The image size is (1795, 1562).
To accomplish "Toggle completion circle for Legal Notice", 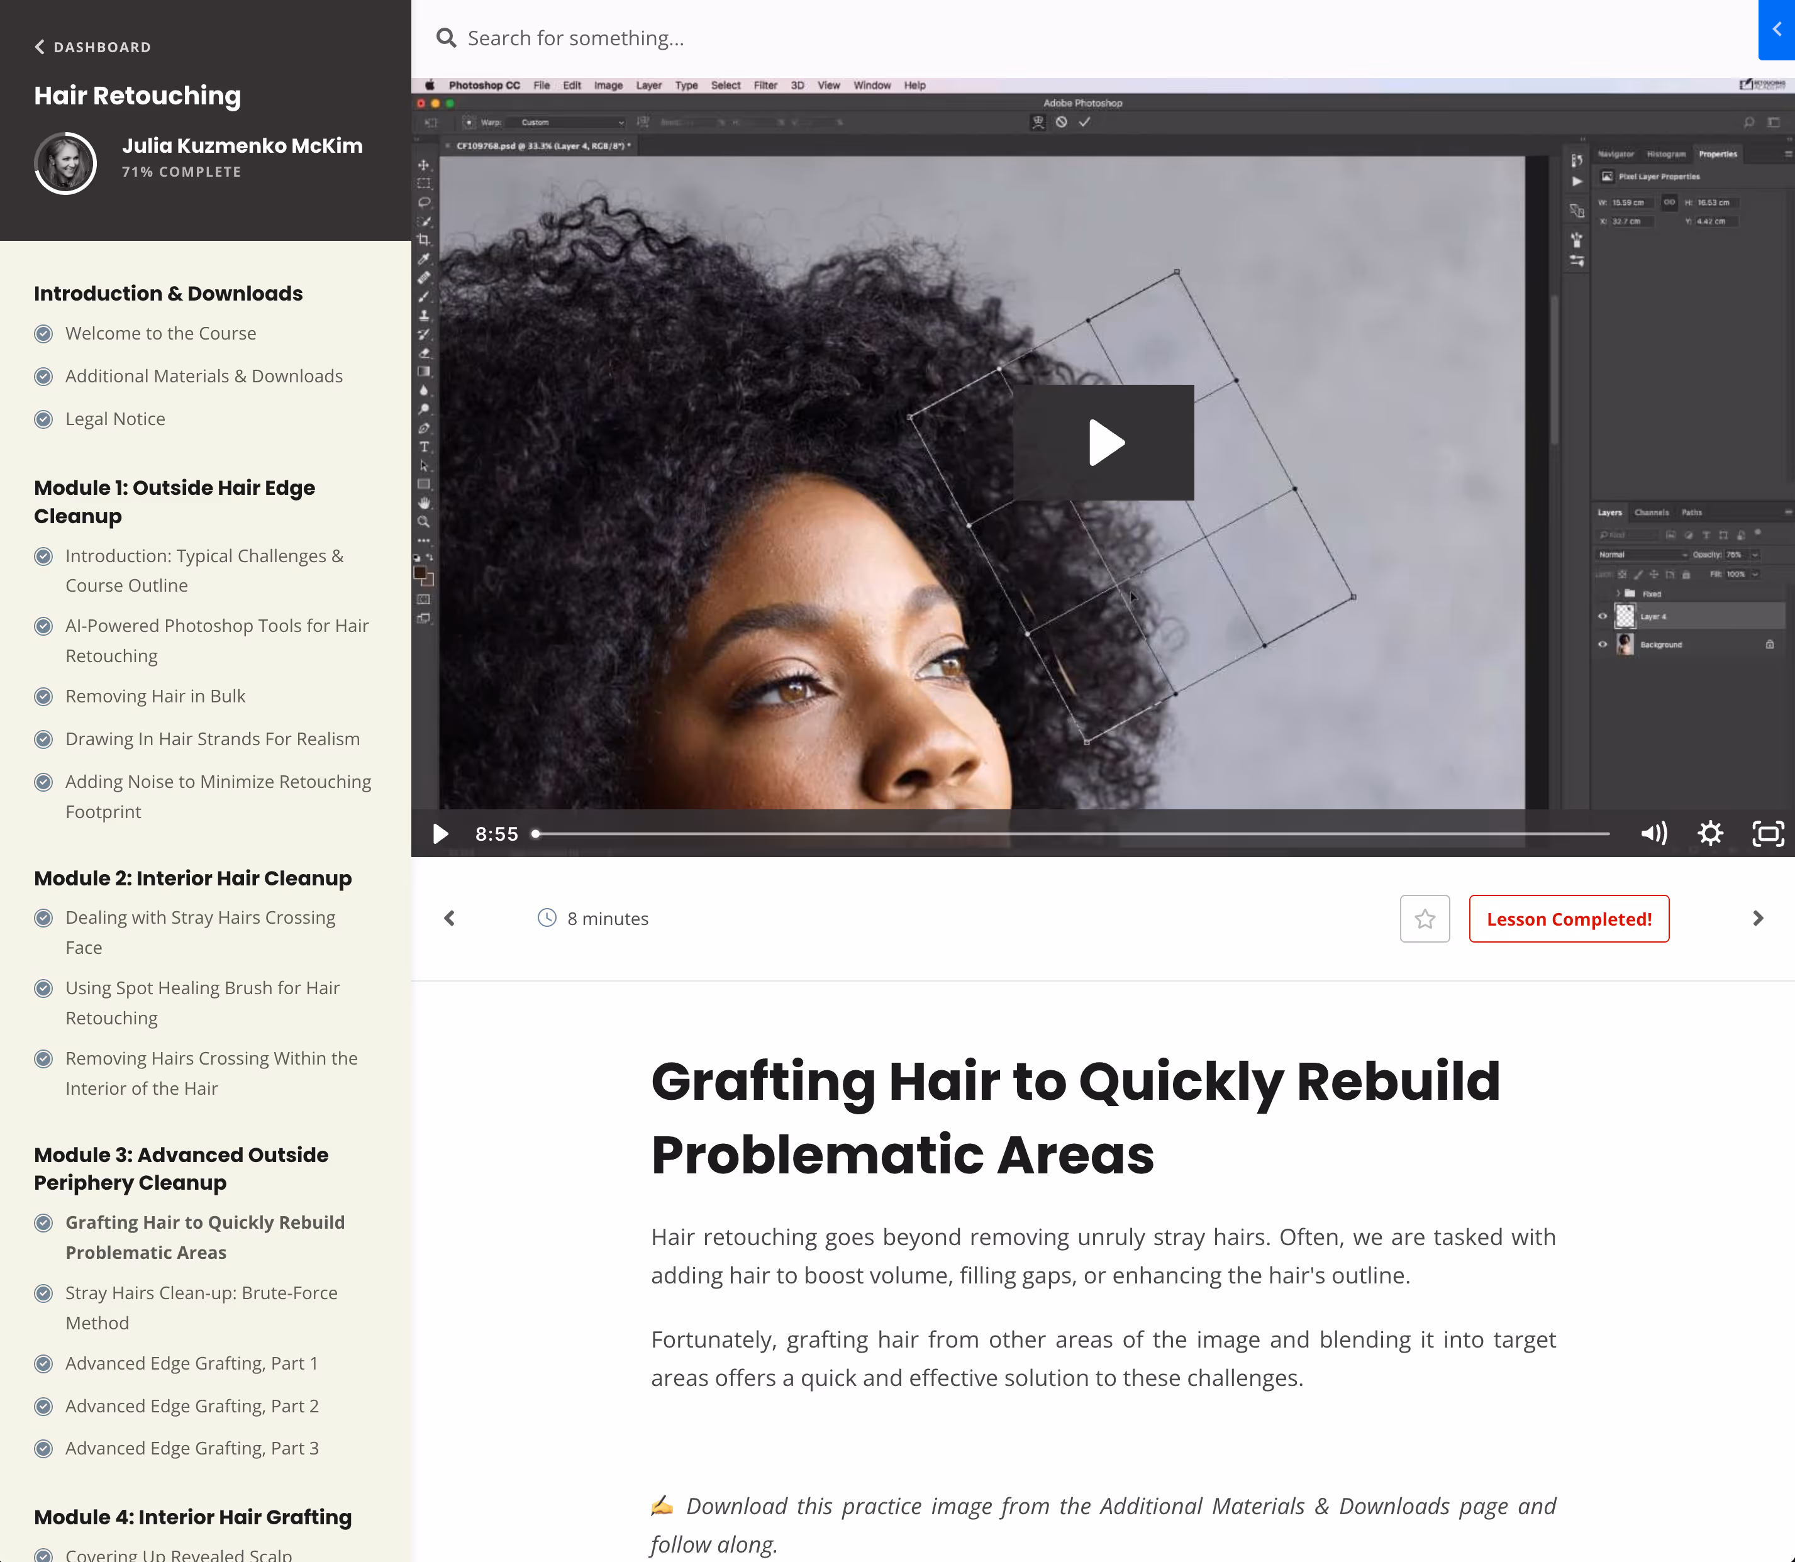I will 43,419.
